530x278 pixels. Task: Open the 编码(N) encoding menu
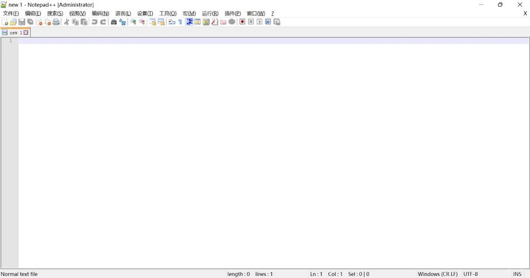tap(100, 13)
